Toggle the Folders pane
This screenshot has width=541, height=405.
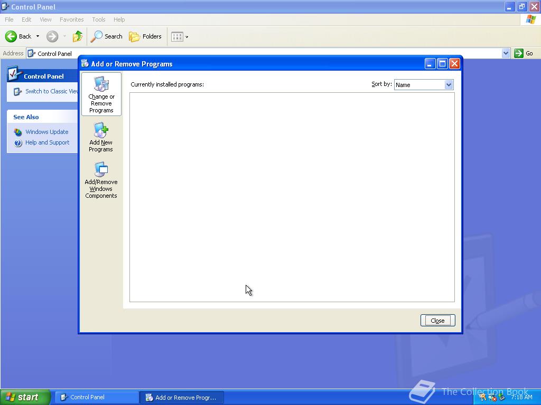click(x=145, y=36)
